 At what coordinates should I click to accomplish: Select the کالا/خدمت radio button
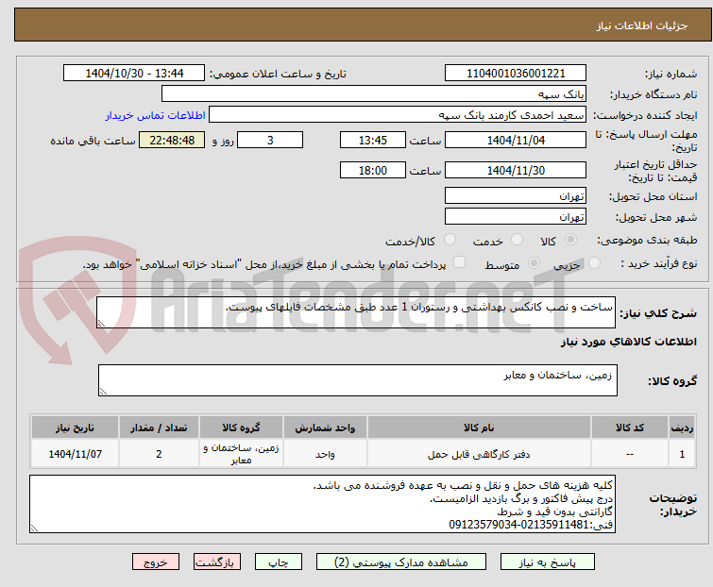click(450, 240)
